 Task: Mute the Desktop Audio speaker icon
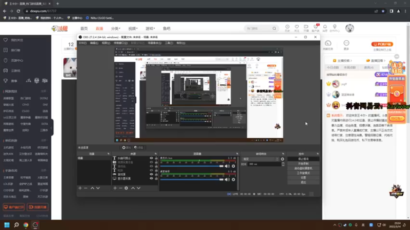pos(227,179)
